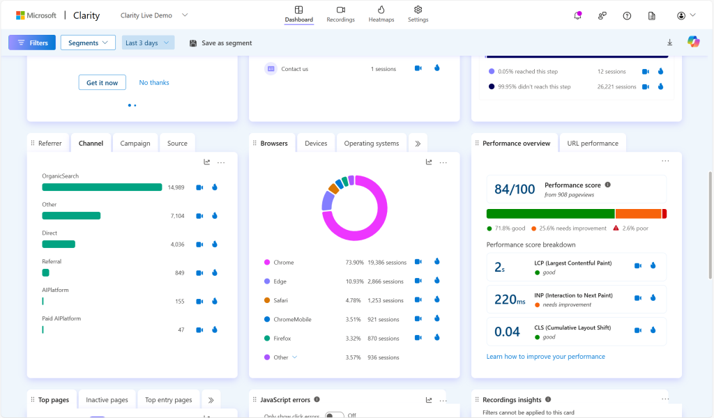The width and height of the screenshot is (714, 418).
Task: View recordings for LCP metric
Action: (637, 266)
